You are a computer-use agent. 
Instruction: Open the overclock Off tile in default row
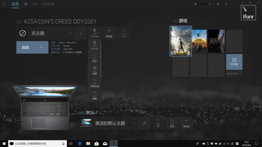coord(158,123)
